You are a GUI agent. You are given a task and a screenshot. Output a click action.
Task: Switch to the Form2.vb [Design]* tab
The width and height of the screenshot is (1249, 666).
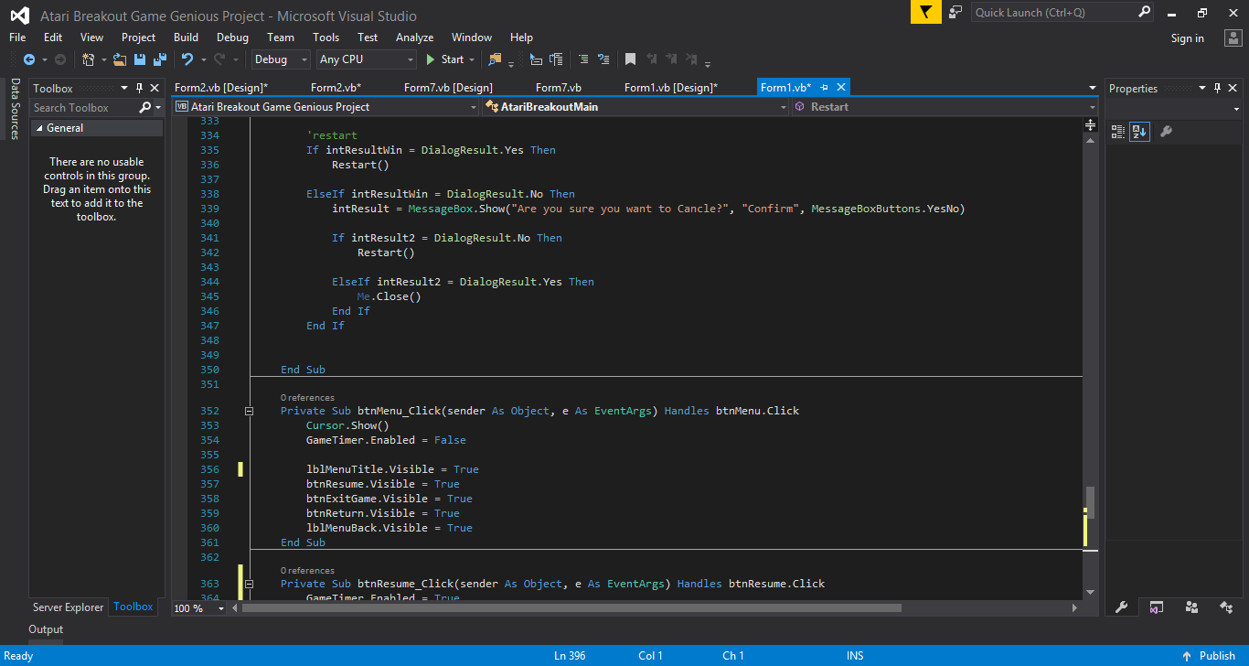click(x=221, y=88)
